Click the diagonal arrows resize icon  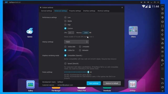coord(162,64)
